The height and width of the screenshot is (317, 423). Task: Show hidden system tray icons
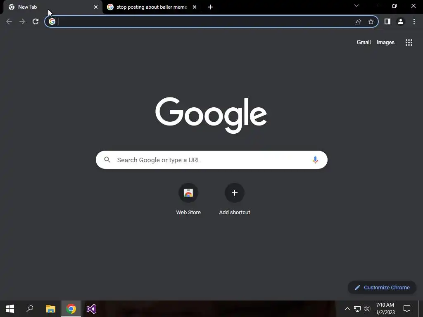[347, 309]
